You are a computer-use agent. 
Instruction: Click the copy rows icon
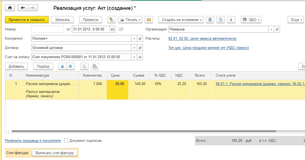[x=84, y=66]
